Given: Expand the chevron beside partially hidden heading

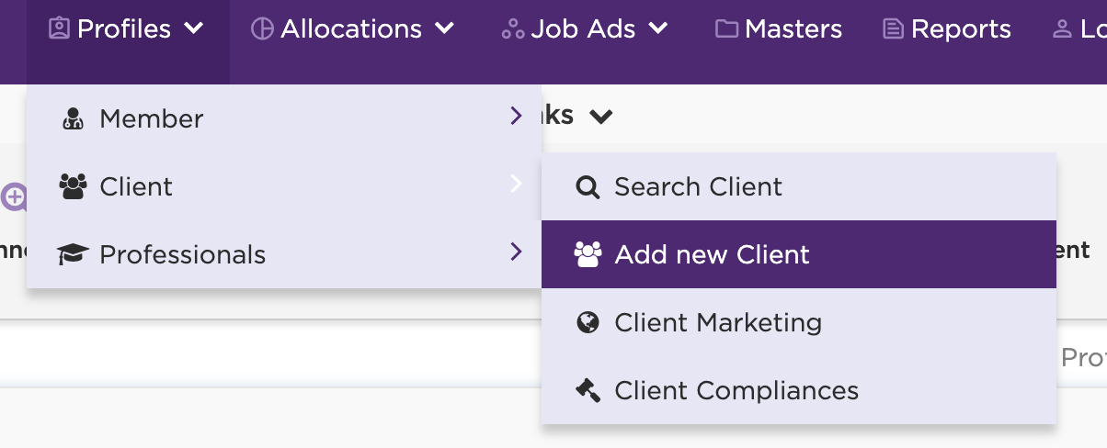Looking at the screenshot, I should click(600, 117).
